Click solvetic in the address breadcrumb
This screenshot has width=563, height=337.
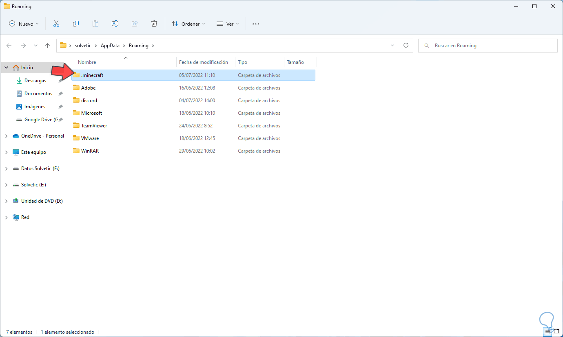tap(83, 46)
